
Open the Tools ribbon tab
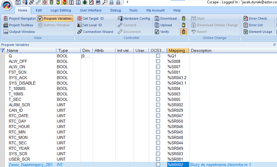click(x=133, y=10)
